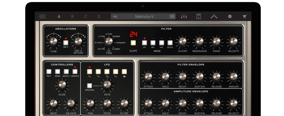Viewport: 284px width, 116px height.
Task: Click the synth thumbnail beside Memory-V
Action: tap(116, 16)
